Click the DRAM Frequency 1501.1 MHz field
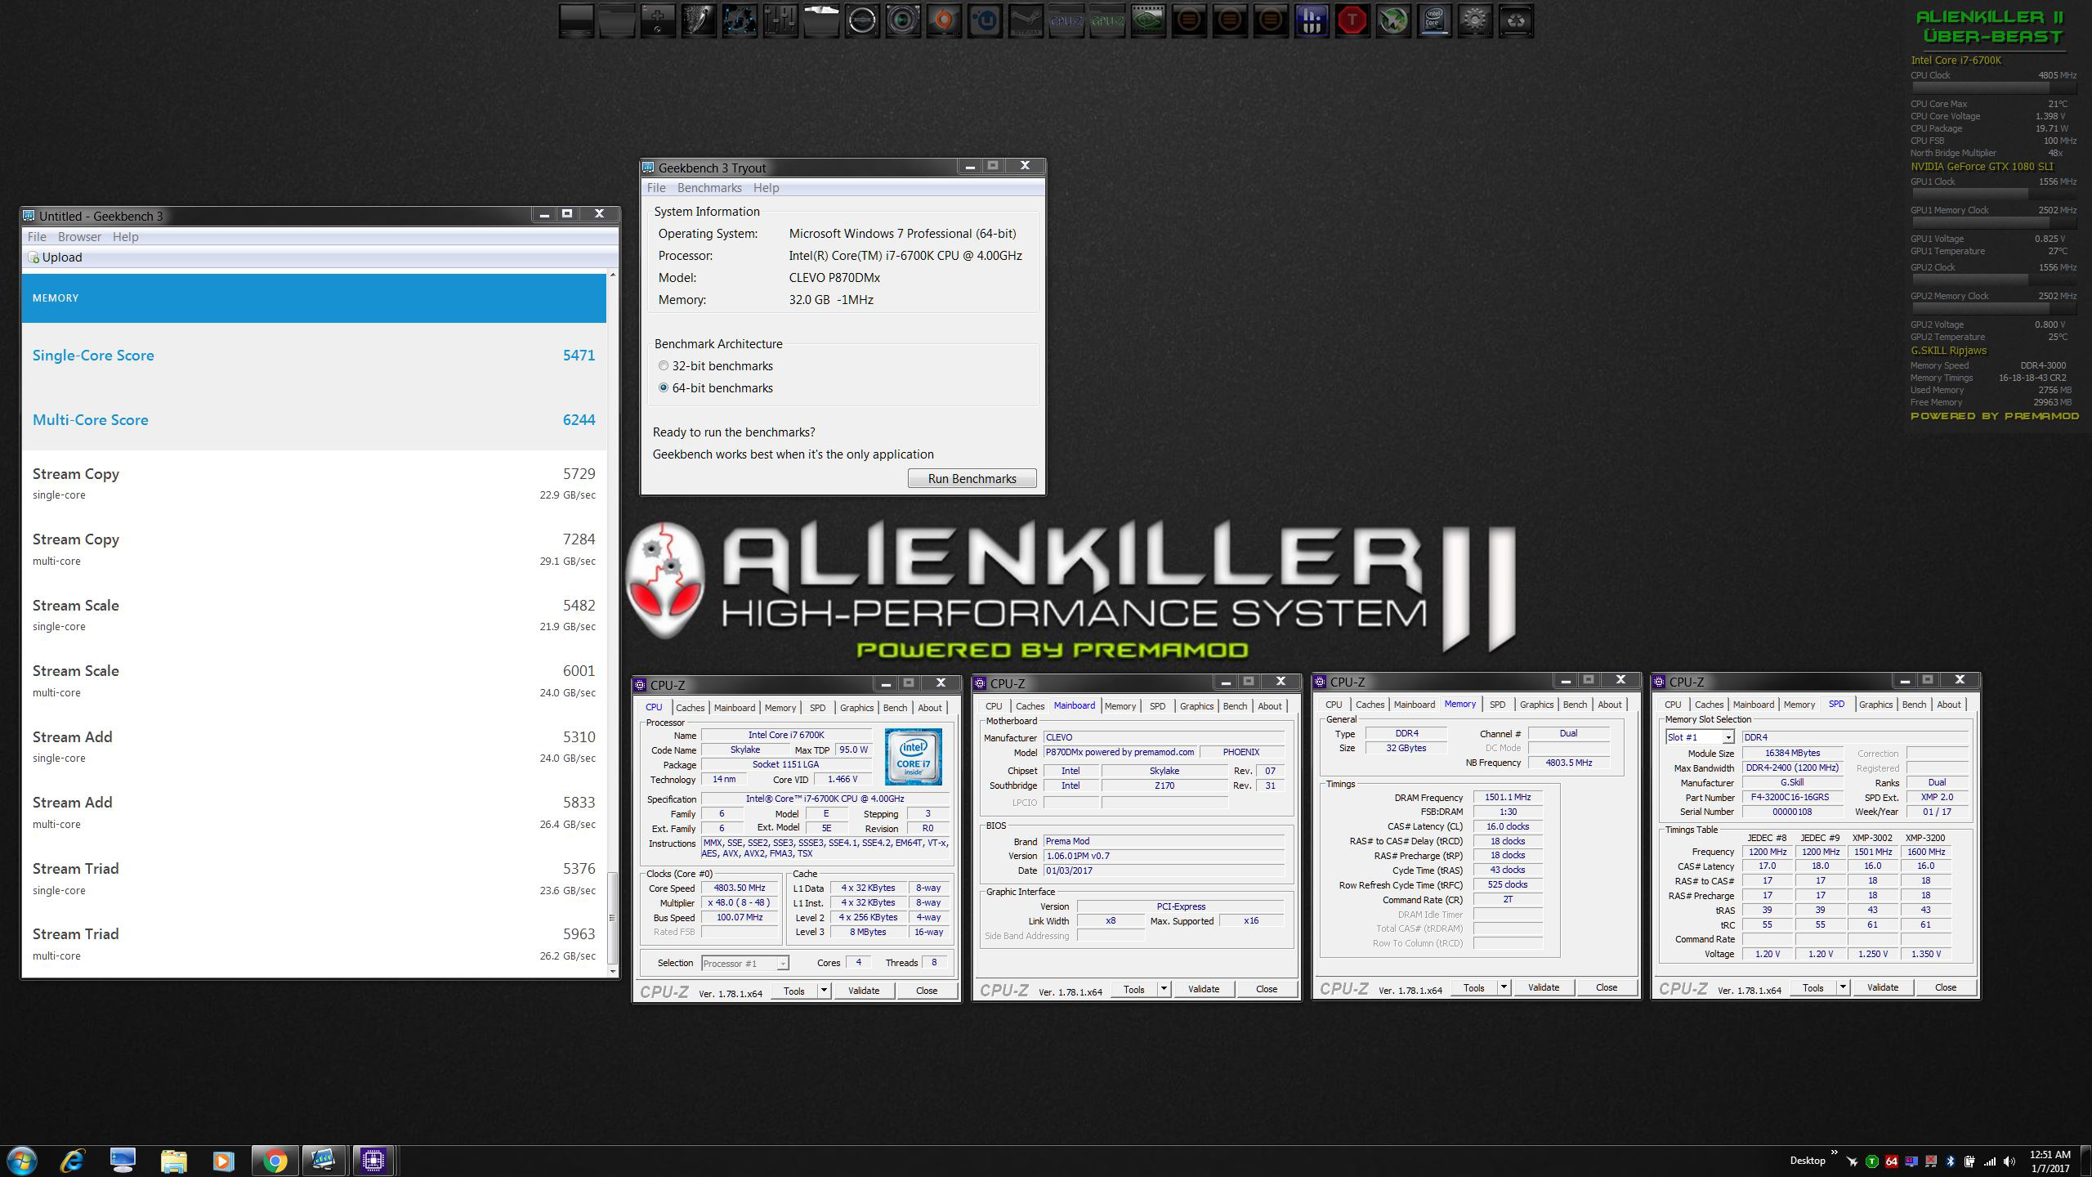This screenshot has width=2092, height=1177. pyautogui.click(x=1508, y=797)
